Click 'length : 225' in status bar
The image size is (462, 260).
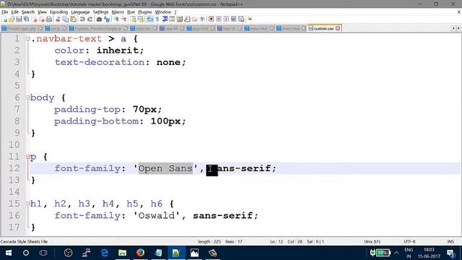(x=209, y=241)
